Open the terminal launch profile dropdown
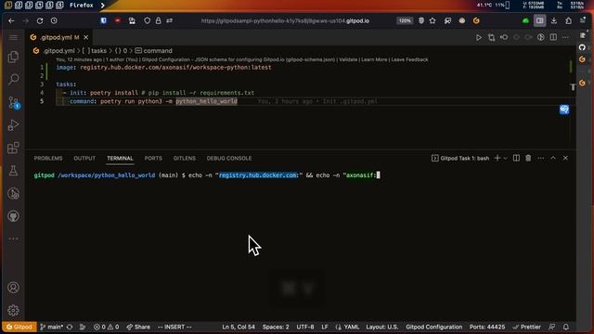Screen dimensions: 594x334 click(505, 159)
